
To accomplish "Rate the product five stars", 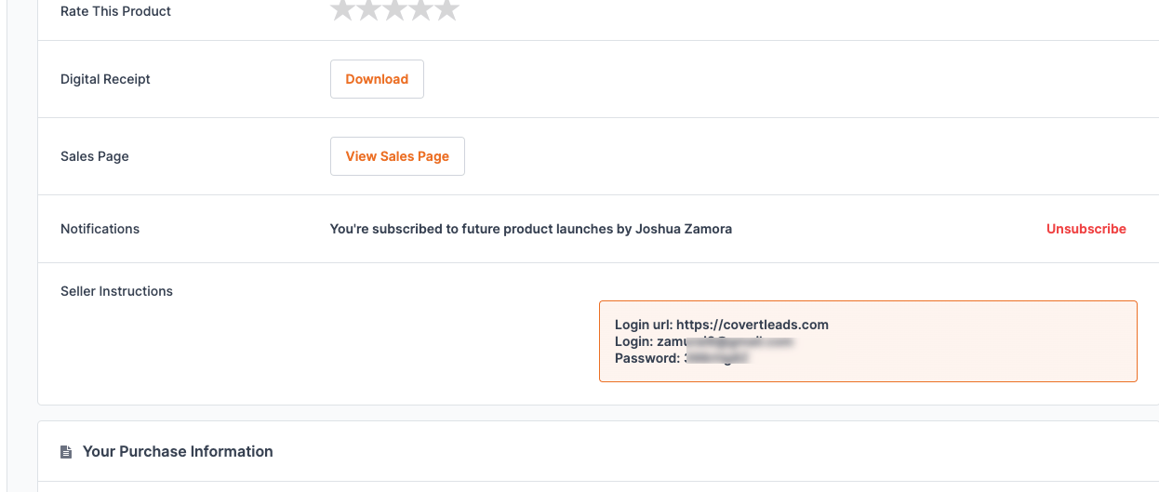I will point(446,9).
